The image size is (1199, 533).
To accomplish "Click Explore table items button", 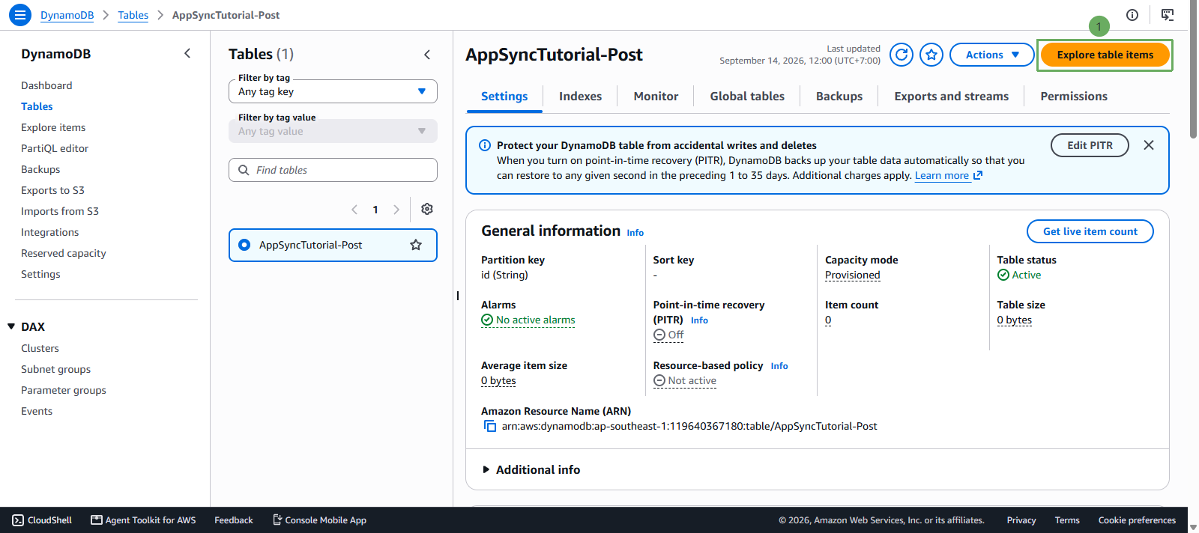I will [1105, 55].
